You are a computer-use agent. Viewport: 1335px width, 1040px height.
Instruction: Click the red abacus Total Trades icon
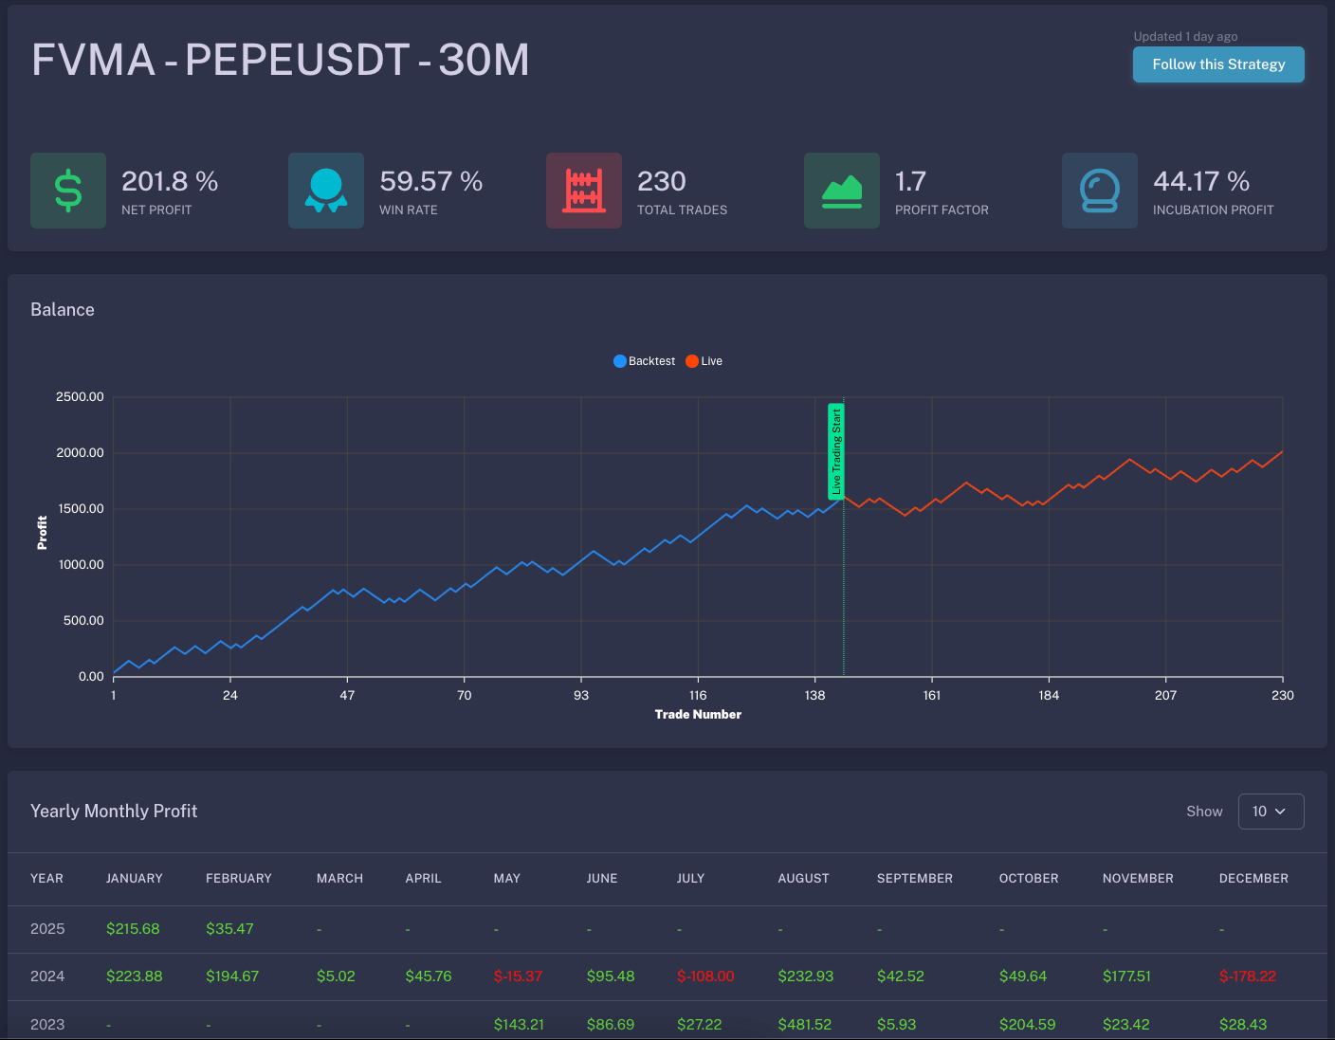584,191
